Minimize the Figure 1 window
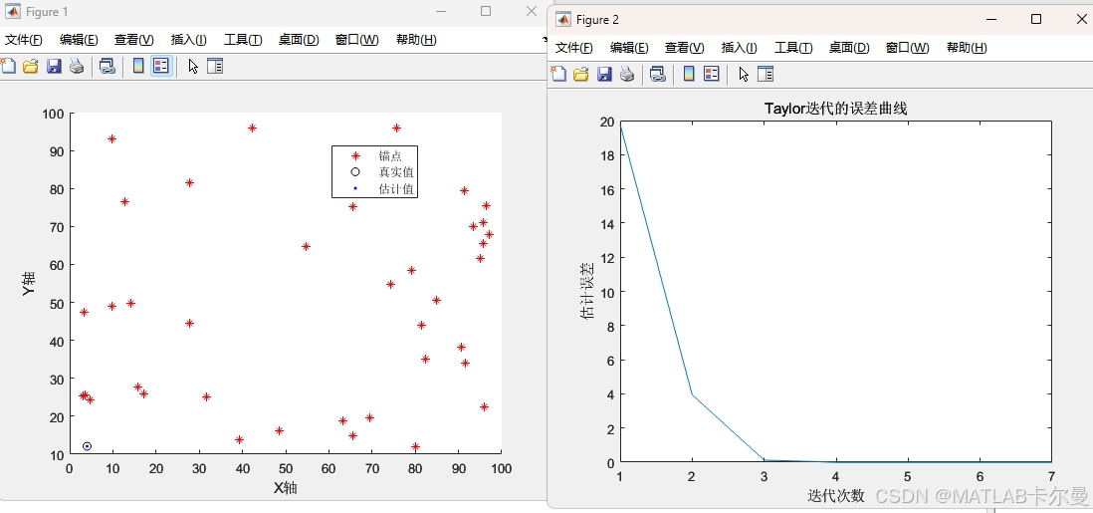Viewport: 1093px width, 513px height. (441, 11)
